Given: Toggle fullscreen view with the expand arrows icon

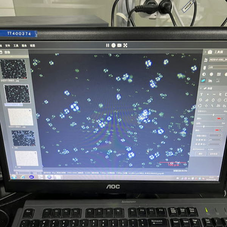Looking at the screenshot, I should pos(125,45).
